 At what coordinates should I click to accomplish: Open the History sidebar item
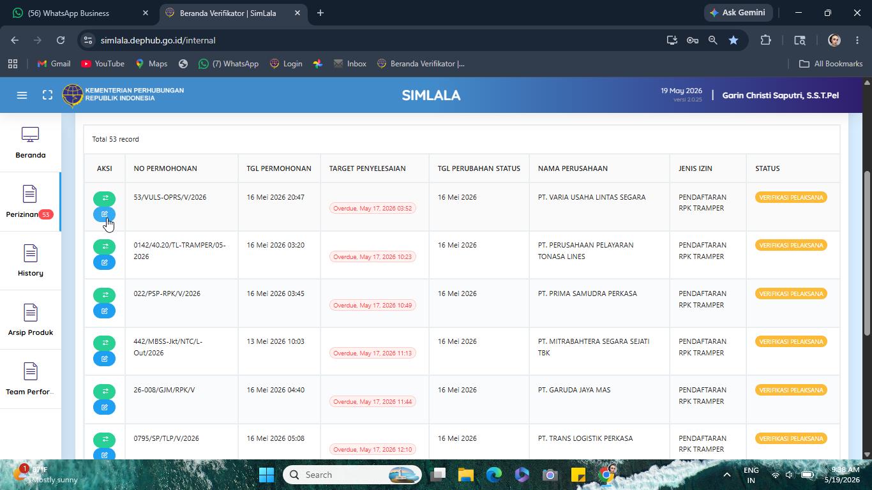pos(31,261)
